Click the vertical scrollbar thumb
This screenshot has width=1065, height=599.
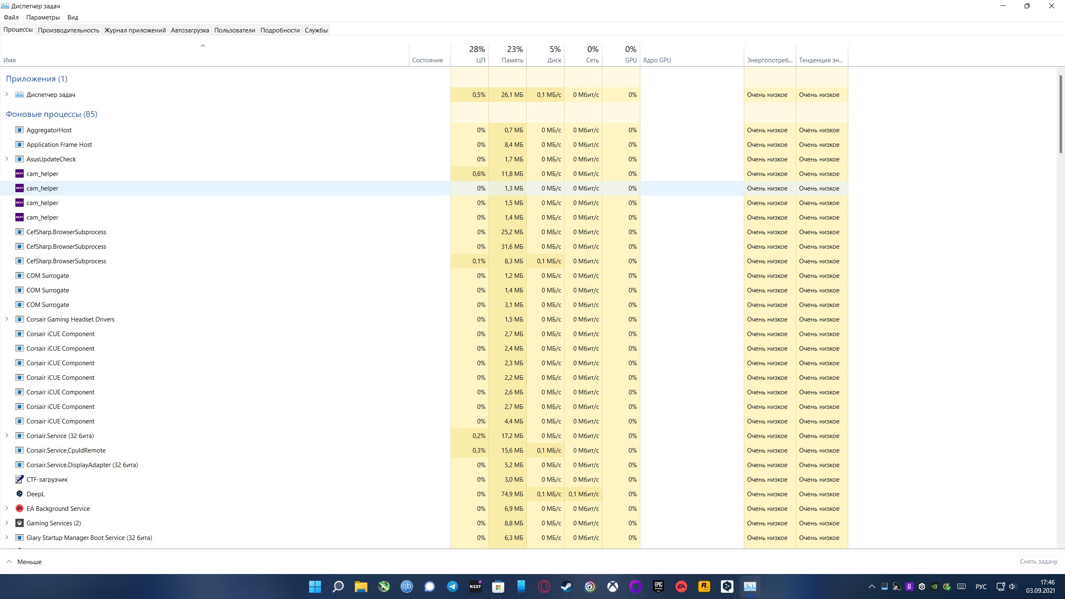[x=1061, y=114]
